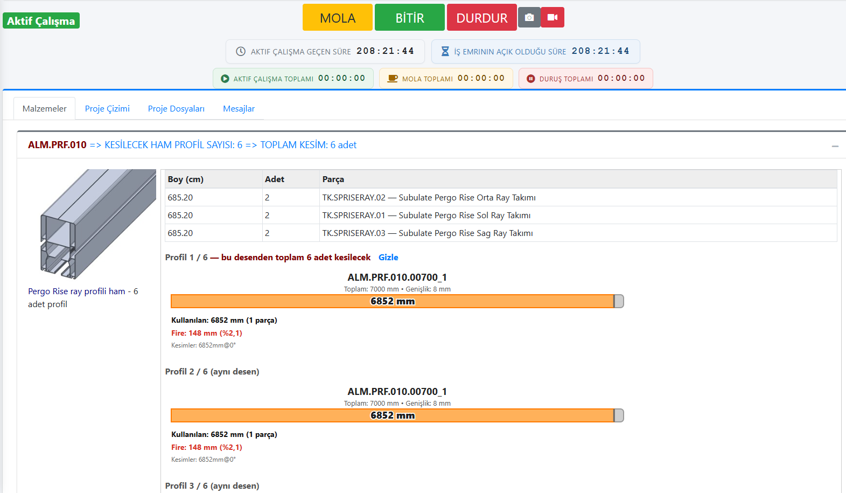The height and width of the screenshot is (493, 846).
Task: Click the green play icon for active total
Action: tap(225, 79)
